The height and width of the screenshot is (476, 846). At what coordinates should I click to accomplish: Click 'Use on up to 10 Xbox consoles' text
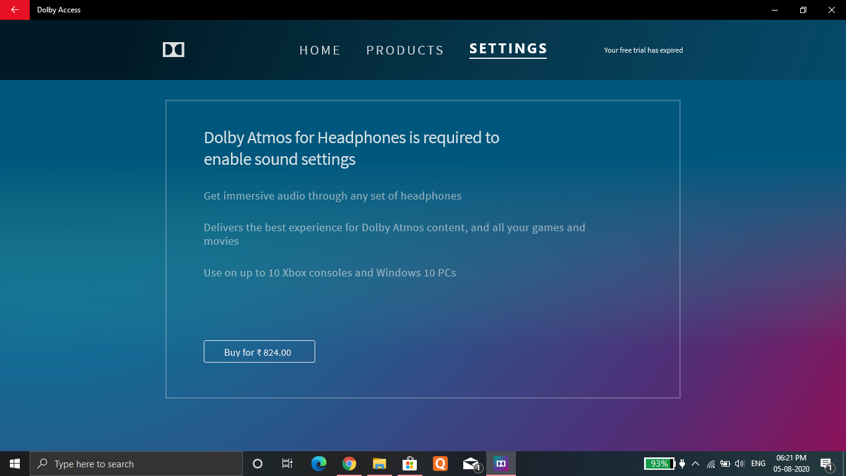point(330,273)
